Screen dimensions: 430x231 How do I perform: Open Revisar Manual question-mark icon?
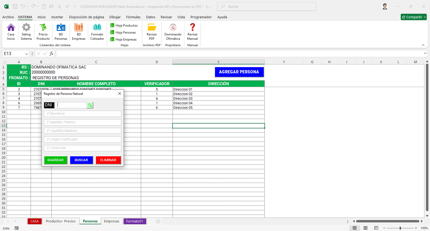pos(192,32)
